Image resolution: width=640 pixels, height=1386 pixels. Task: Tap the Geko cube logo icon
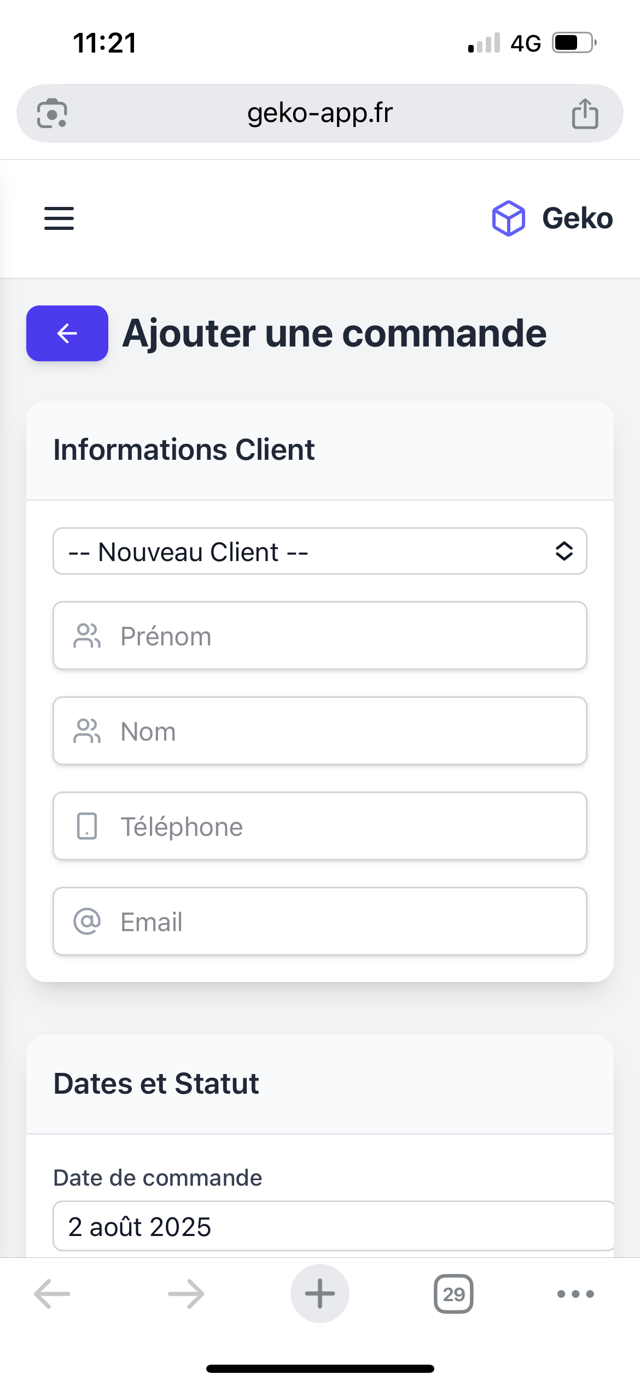[x=508, y=218]
